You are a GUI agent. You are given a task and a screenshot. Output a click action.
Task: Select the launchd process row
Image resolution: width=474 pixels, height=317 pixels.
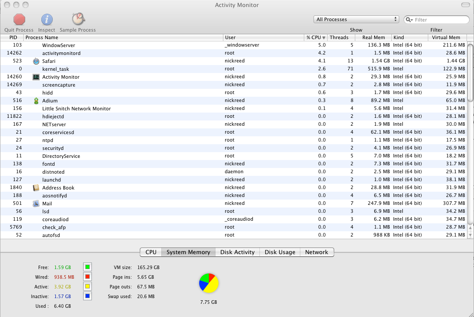tap(233, 179)
